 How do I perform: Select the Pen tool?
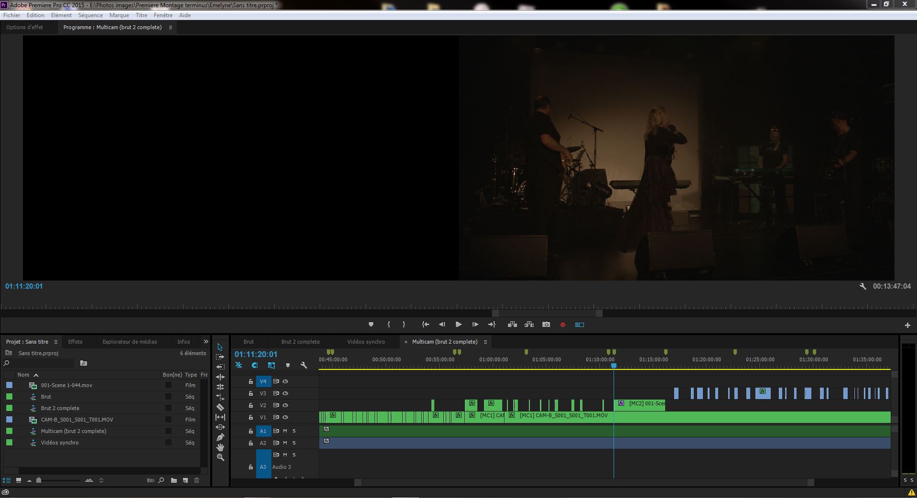tap(220, 437)
